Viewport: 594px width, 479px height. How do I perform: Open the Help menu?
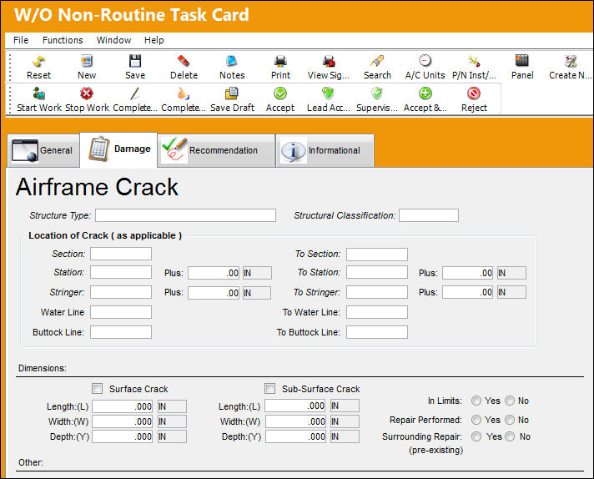(x=154, y=40)
